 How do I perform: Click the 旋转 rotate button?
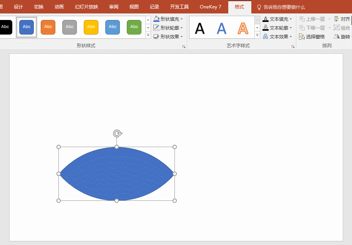pyautogui.click(x=342, y=36)
